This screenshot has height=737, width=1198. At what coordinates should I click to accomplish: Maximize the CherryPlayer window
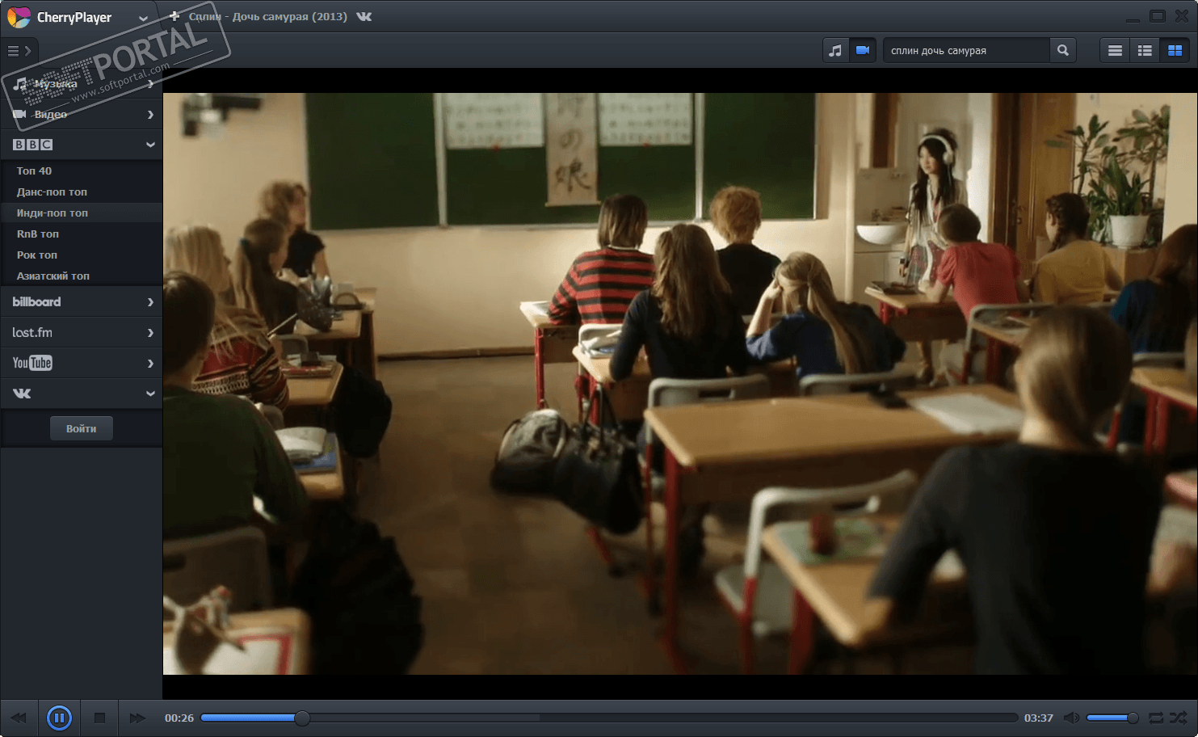pyautogui.click(x=1158, y=16)
